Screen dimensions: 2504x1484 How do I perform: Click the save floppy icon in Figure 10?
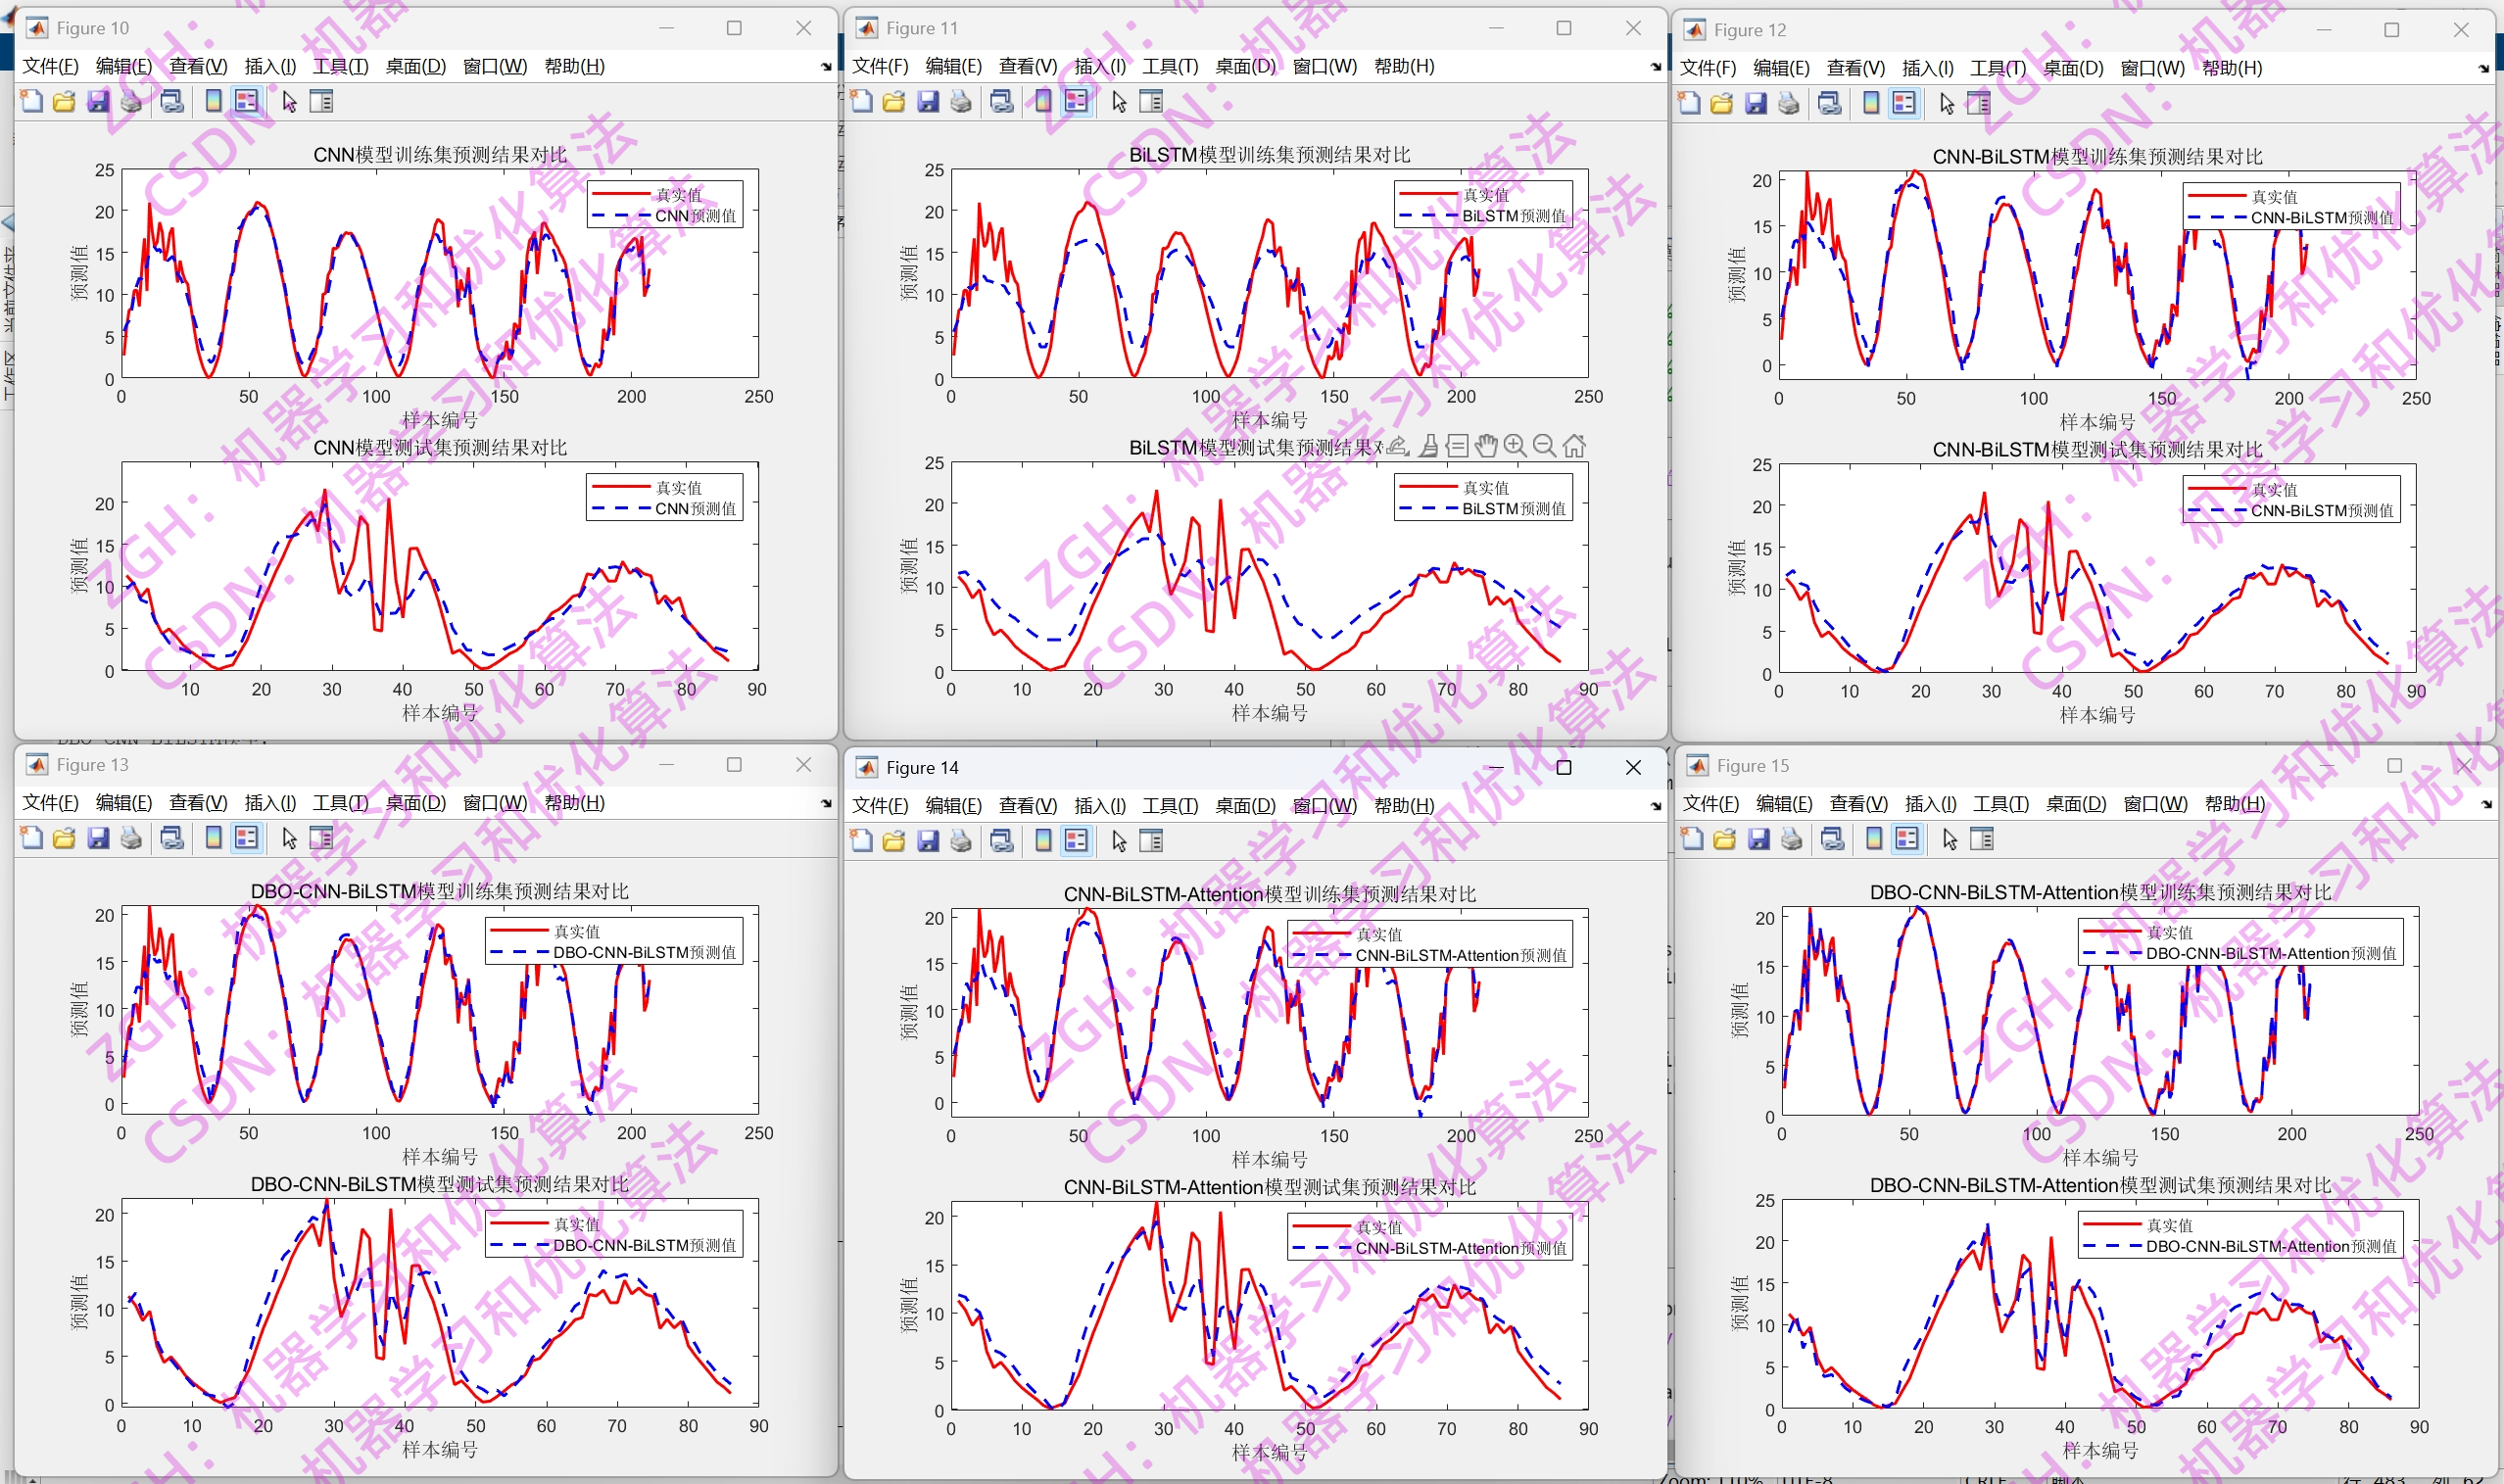(x=98, y=101)
